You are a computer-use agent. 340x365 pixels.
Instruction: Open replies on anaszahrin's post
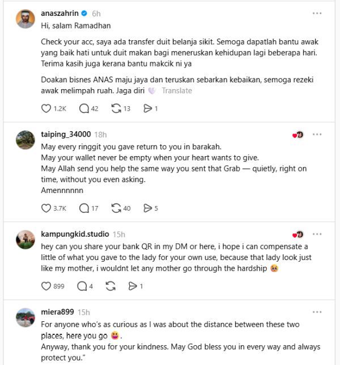click(84, 108)
